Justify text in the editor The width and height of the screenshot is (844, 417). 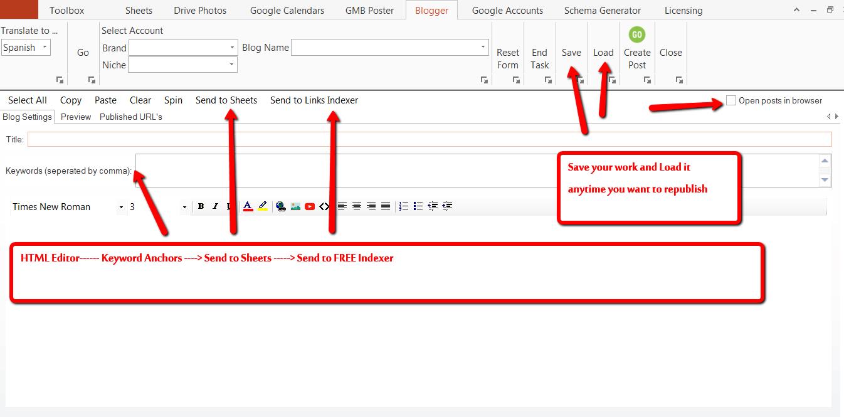pos(386,206)
